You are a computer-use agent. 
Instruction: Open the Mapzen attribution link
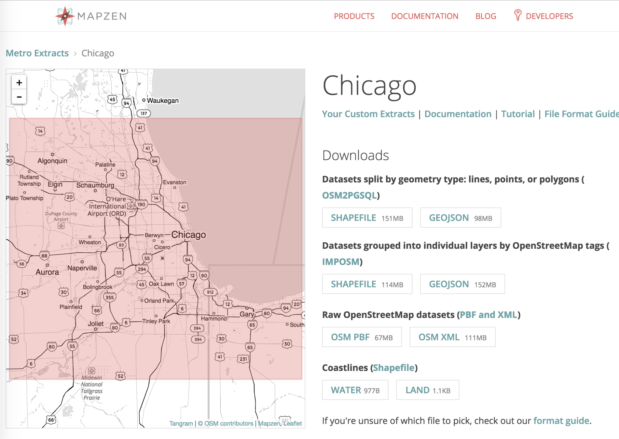click(269, 423)
